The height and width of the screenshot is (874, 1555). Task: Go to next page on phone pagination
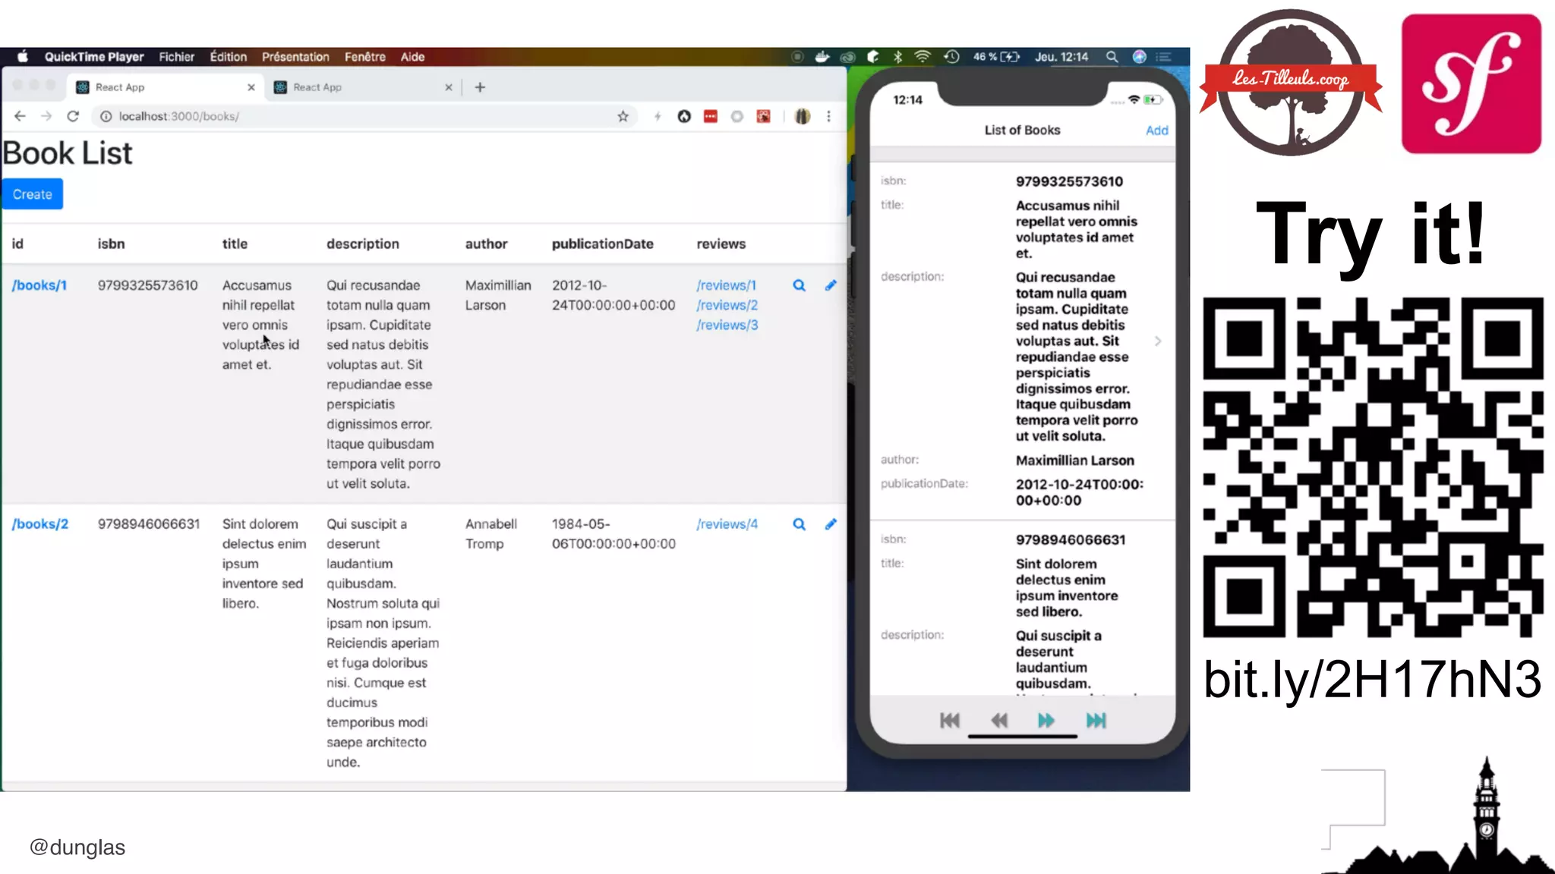1046,721
